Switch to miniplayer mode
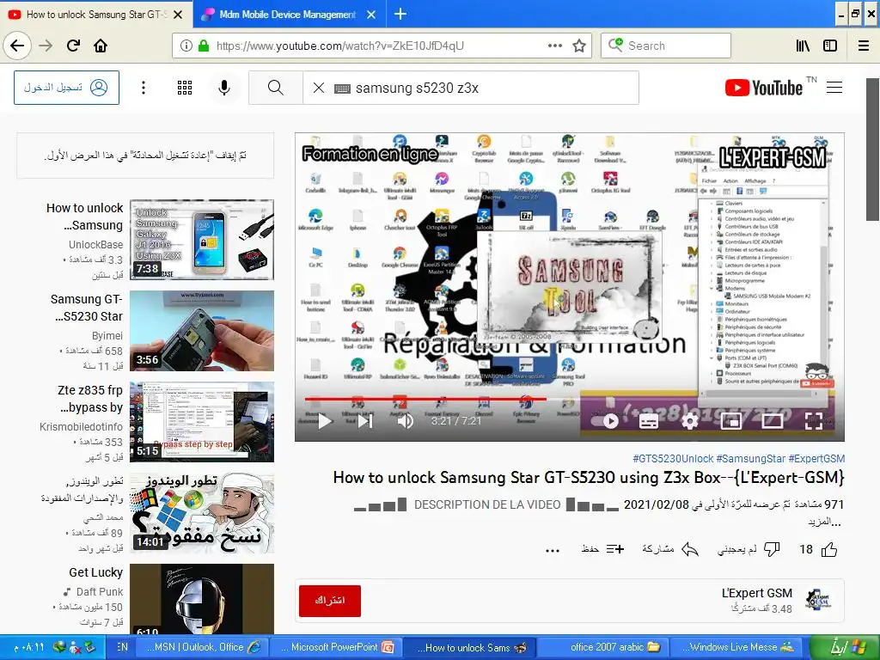Viewport: 880px width, 660px height. (x=730, y=421)
